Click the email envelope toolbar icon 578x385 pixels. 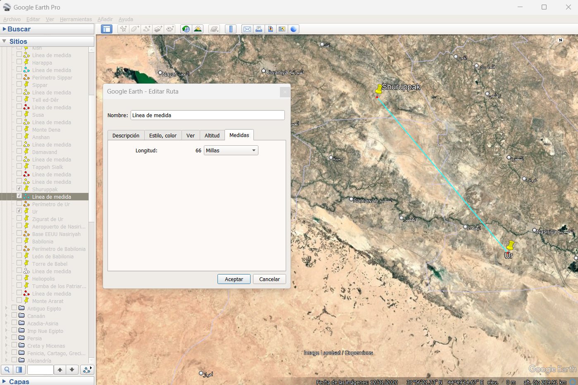[x=247, y=29]
